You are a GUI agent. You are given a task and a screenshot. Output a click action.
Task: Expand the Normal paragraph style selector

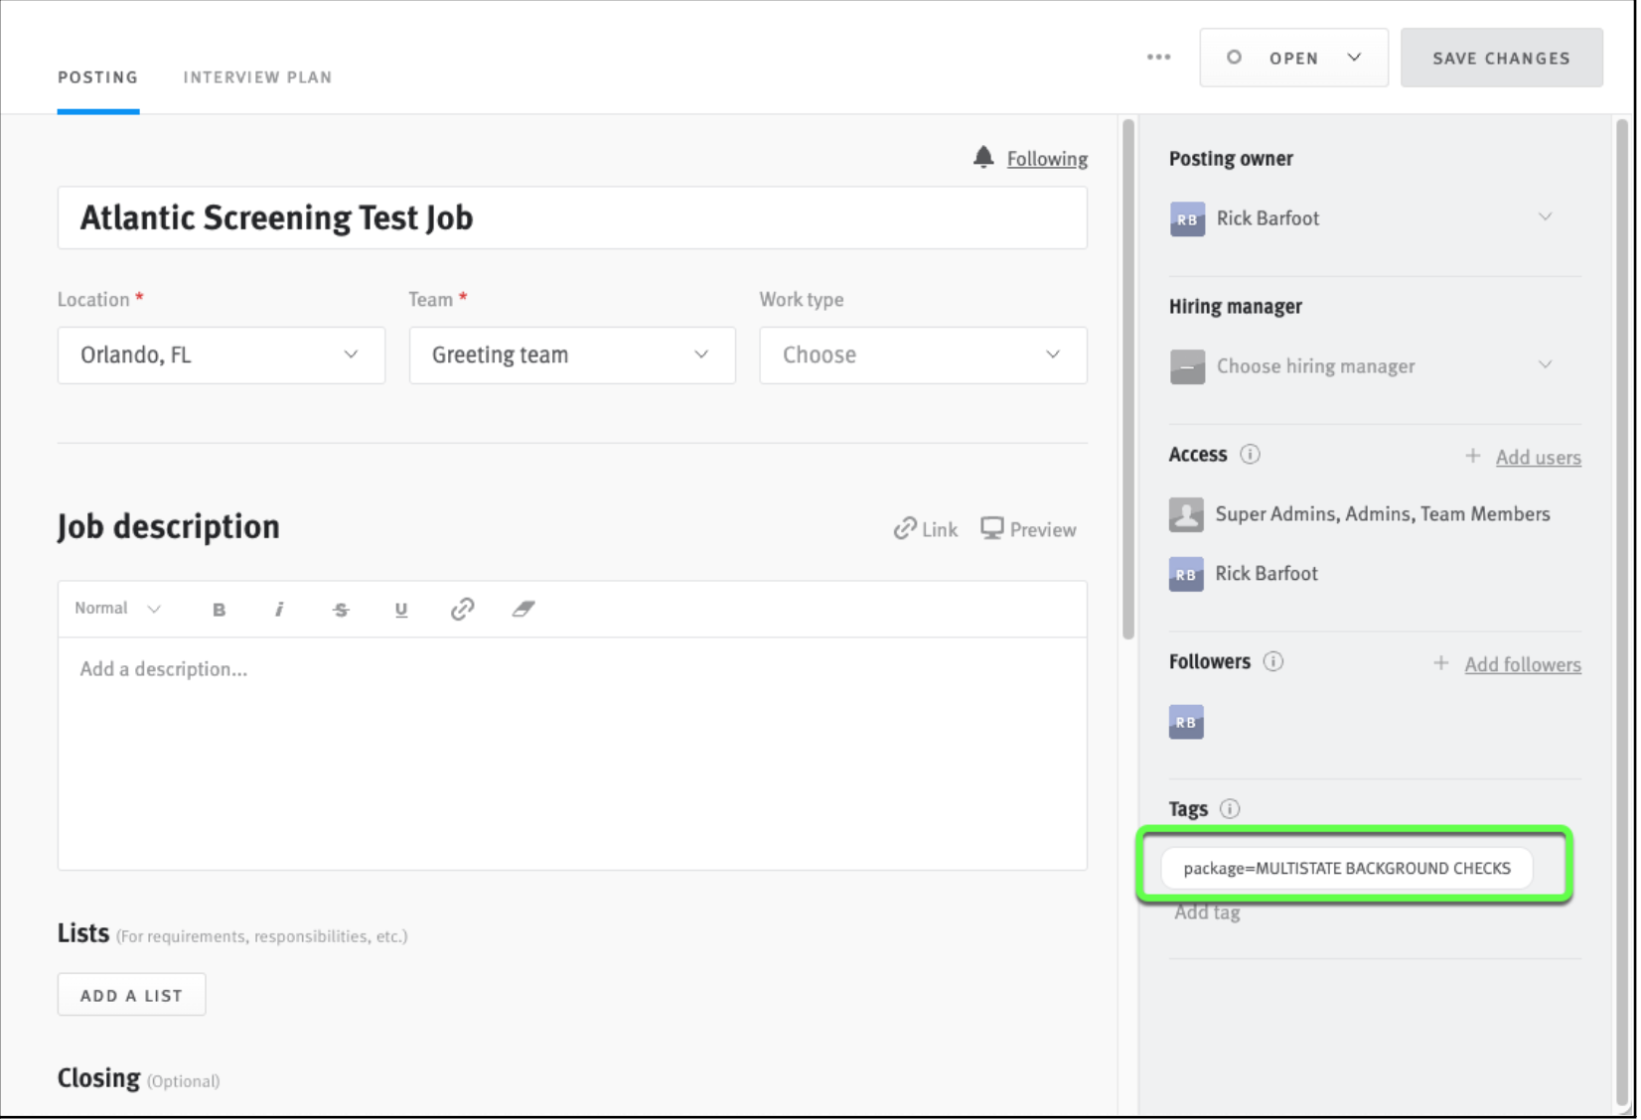pos(115,609)
